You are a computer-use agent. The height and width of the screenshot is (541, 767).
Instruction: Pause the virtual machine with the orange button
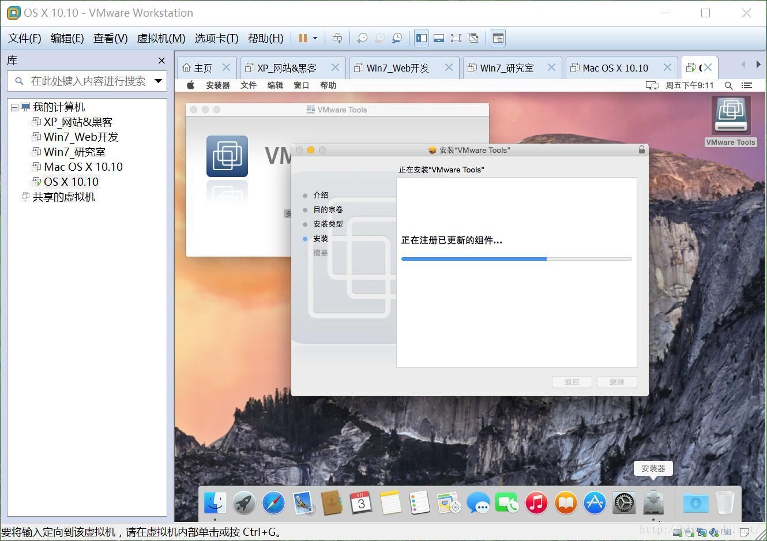click(303, 38)
